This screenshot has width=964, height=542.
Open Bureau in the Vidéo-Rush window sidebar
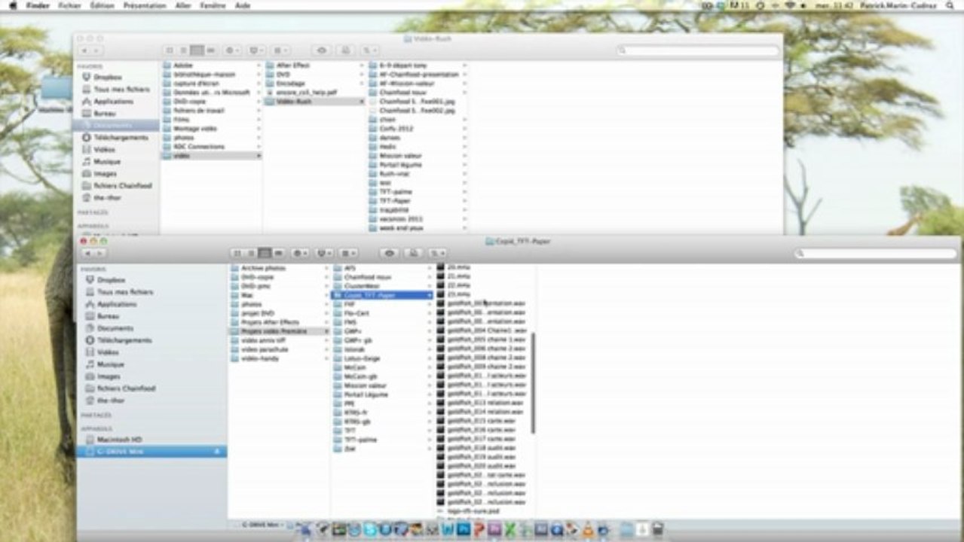tap(105, 114)
